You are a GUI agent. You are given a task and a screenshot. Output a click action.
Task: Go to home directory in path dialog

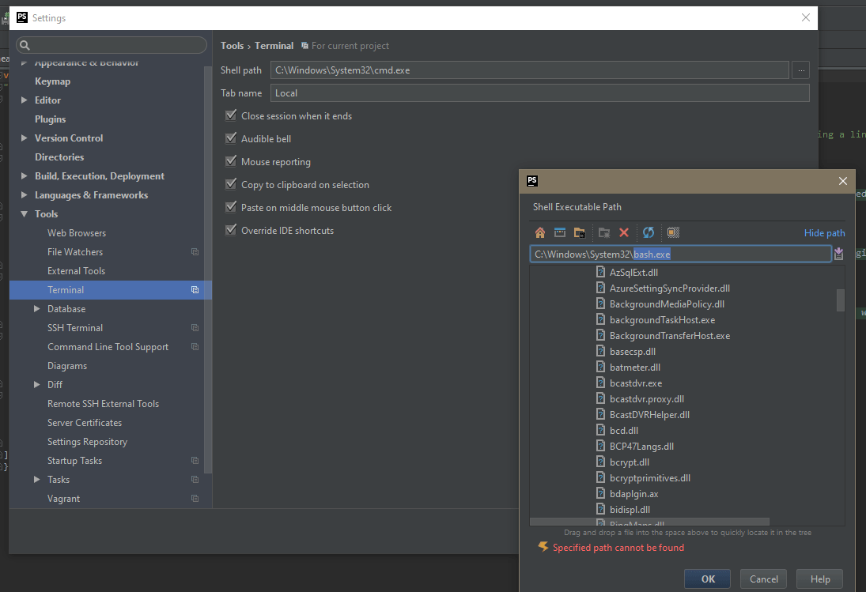click(540, 233)
